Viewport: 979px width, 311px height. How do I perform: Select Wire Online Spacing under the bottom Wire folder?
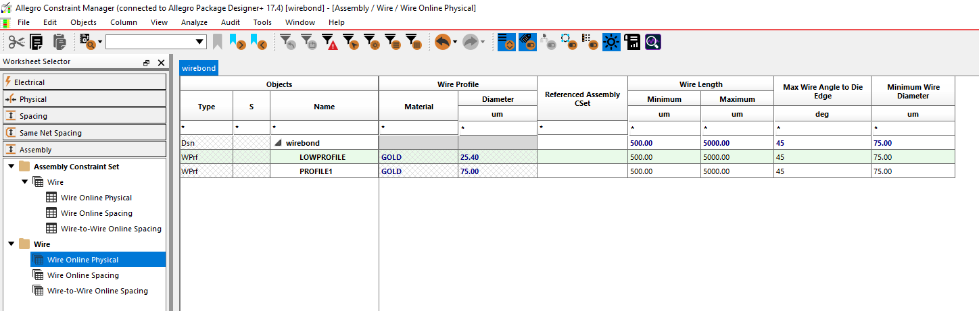[x=82, y=275]
